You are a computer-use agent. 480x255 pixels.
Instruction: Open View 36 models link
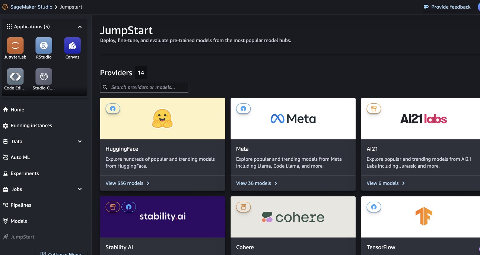click(x=257, y=183)
